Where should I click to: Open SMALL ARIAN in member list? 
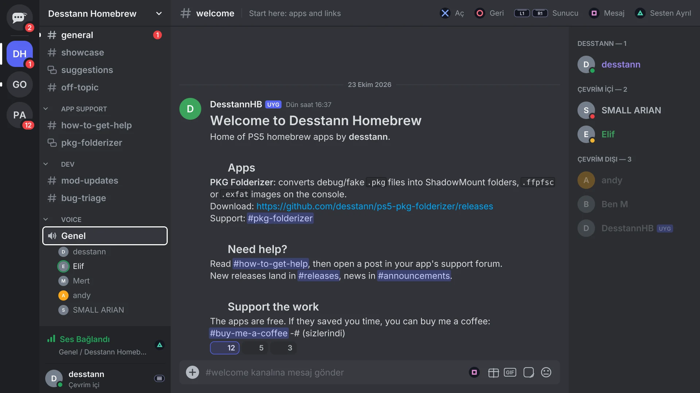coord(634,110)
